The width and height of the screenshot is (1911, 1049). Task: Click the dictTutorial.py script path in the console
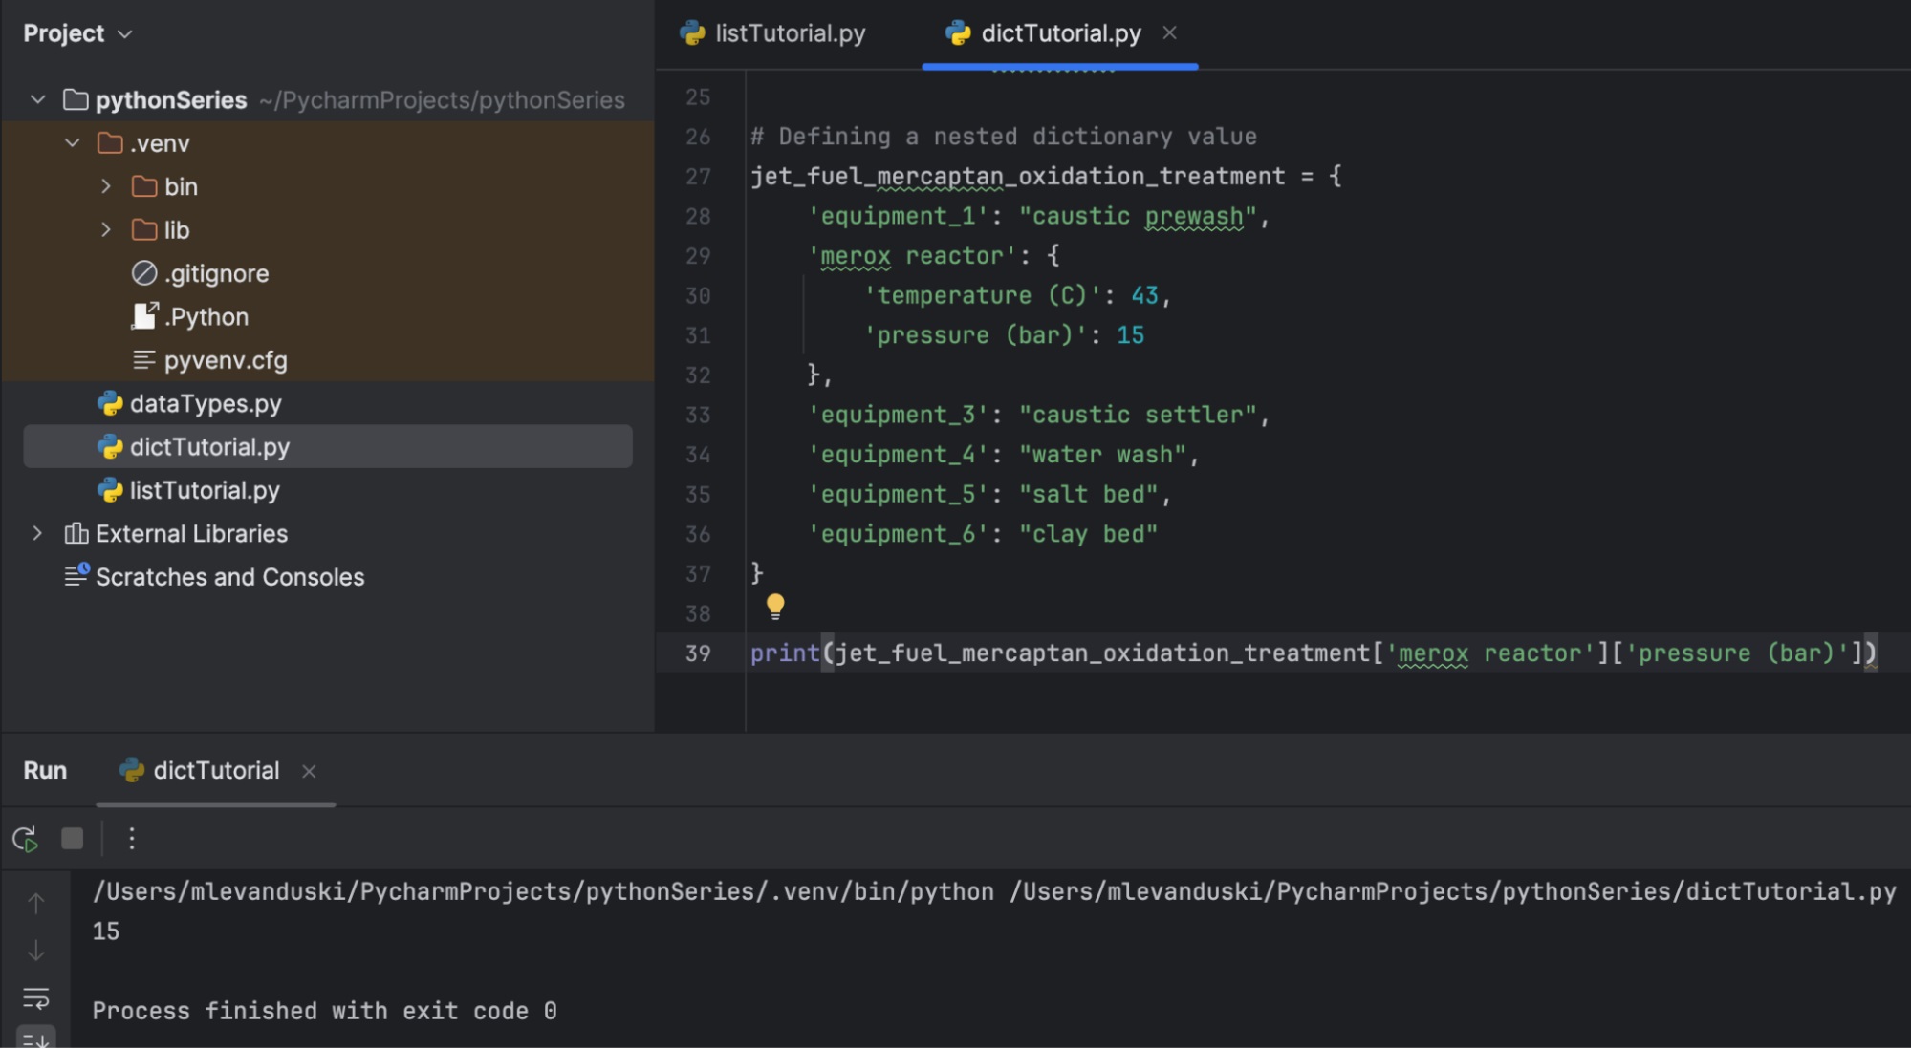point(1453,891)
